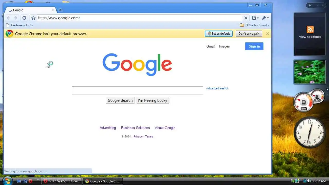Select the Google tab
The width and height of the screenshot is (329, 185).
(x=31, y=10)
